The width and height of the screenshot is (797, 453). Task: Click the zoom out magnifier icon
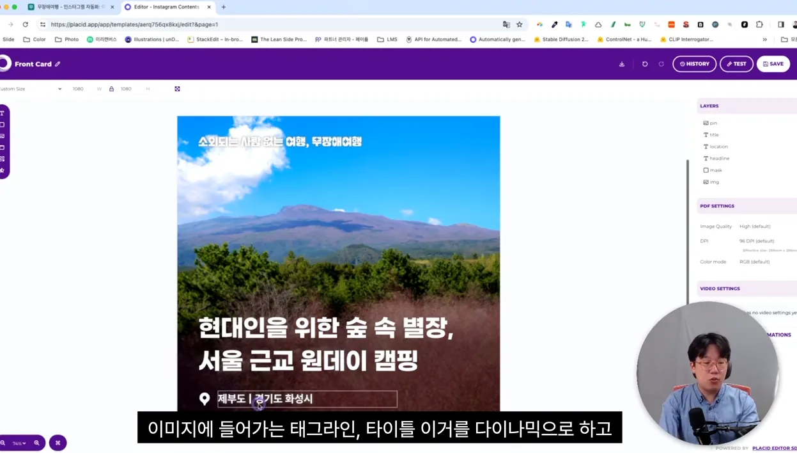pyautogui.click(x=3, y=443)
